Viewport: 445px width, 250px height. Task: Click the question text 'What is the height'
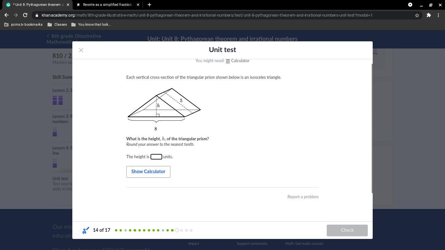(167, 139)
